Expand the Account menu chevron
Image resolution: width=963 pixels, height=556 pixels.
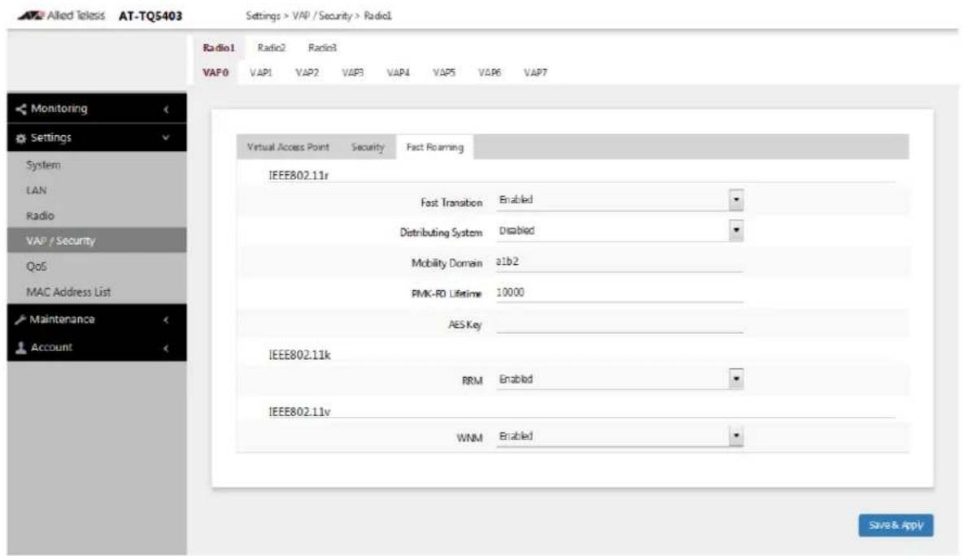pos(166,348)
